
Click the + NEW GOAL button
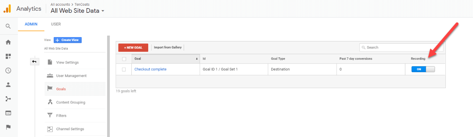point(133,47)
